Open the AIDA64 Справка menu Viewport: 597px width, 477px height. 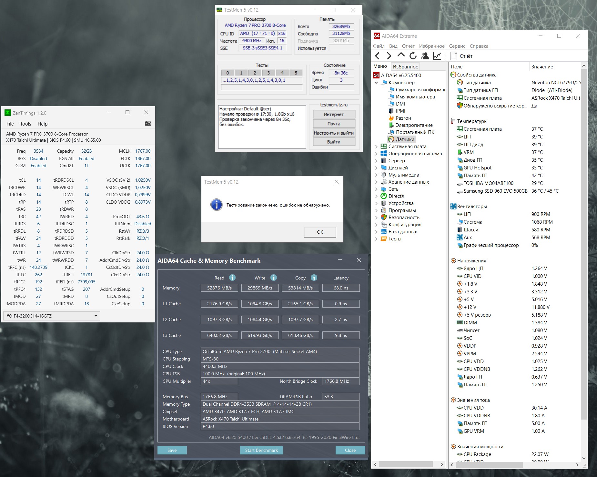[479, 46]
